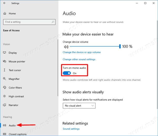
Task: Mute volume via speaker icon
Action: point(66,47)
